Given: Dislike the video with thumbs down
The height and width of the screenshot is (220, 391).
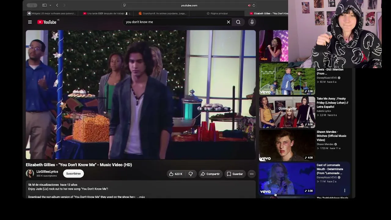Looking at the screenshot, I should pos(191,174).
